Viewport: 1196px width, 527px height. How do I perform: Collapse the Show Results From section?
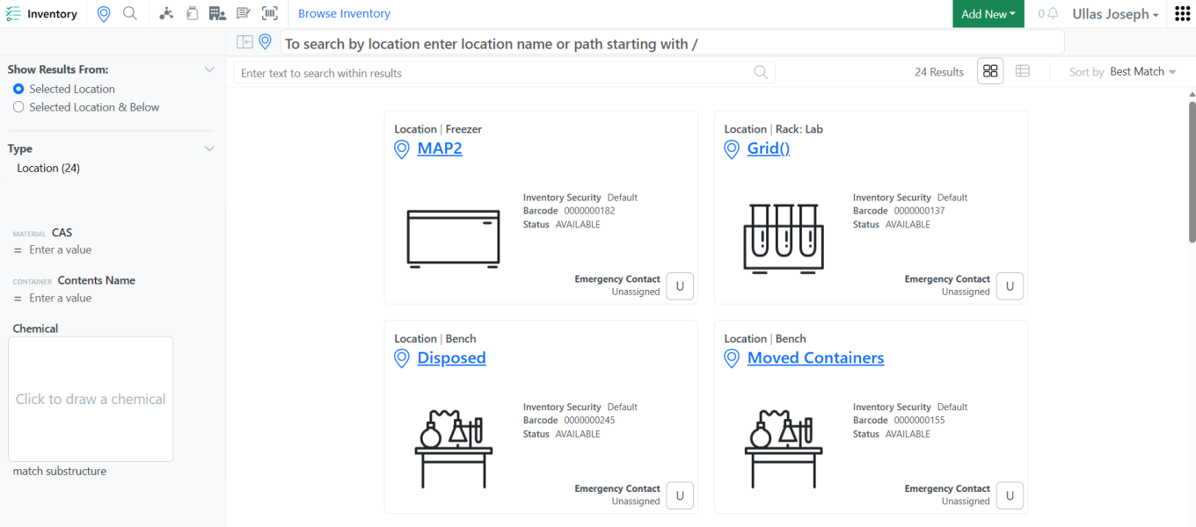coord(209,69)
